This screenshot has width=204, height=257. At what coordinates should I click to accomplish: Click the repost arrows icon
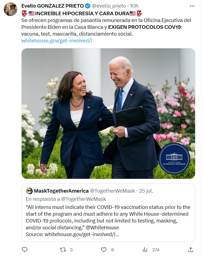(x=63, y=249)
